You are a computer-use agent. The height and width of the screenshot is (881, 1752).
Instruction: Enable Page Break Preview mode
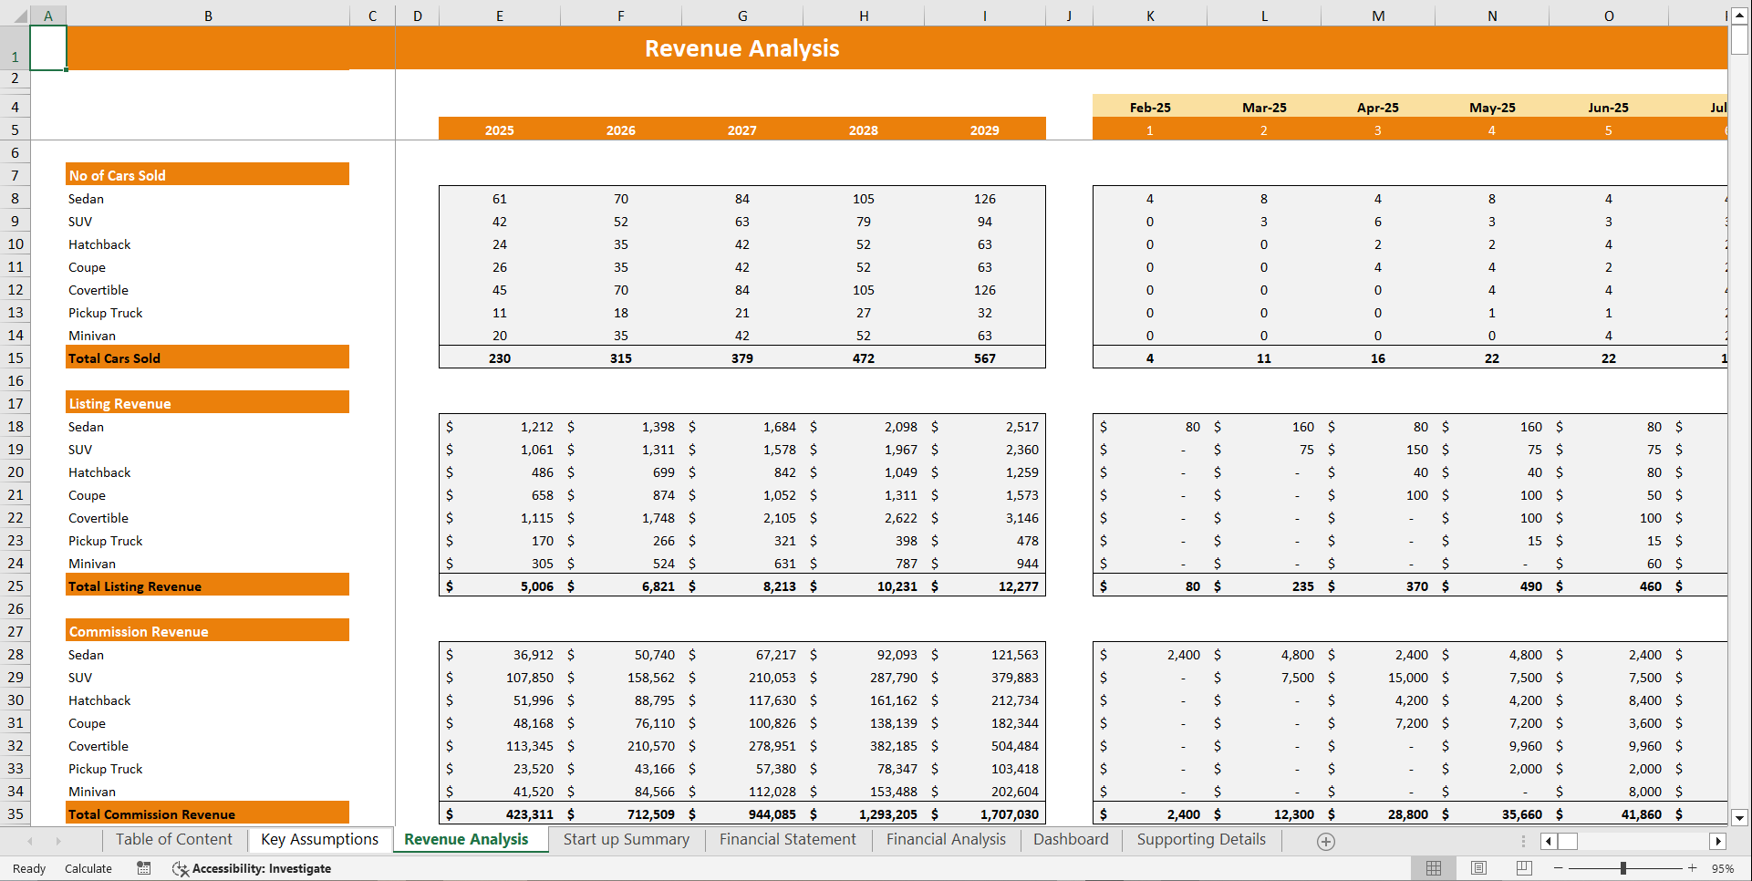click(1523, 868)
